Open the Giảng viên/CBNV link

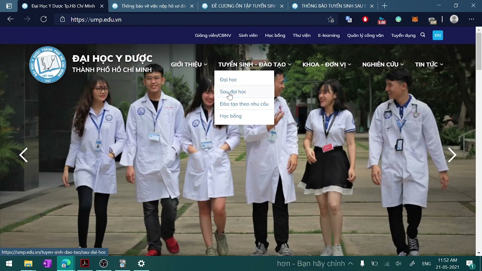[x=213, y=35]
